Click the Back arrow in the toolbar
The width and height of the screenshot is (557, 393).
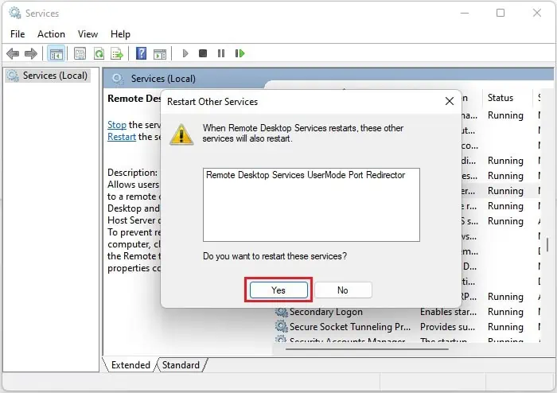click(x=13, y=53)
